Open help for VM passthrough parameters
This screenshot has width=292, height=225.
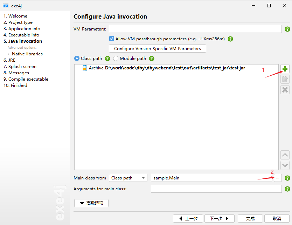coord(230,39)
